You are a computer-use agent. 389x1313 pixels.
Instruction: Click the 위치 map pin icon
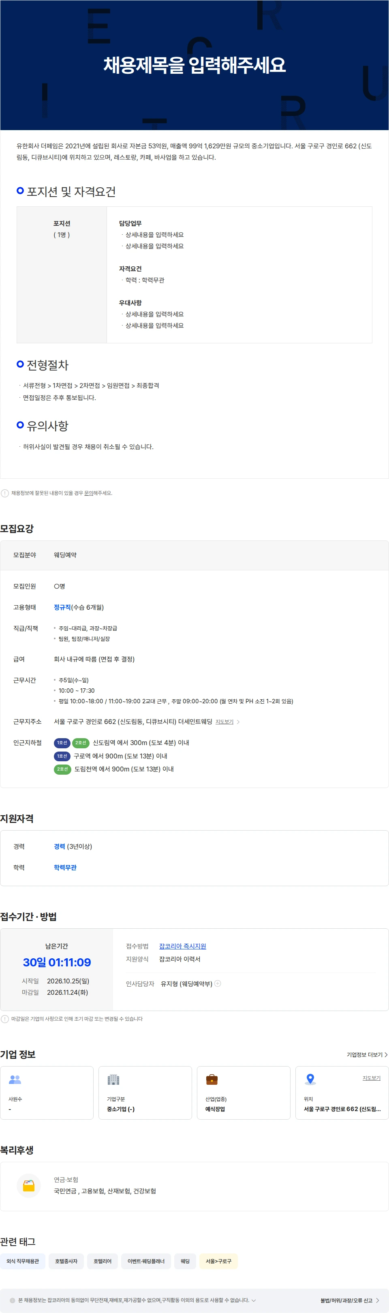click(x=310, y=1080)
